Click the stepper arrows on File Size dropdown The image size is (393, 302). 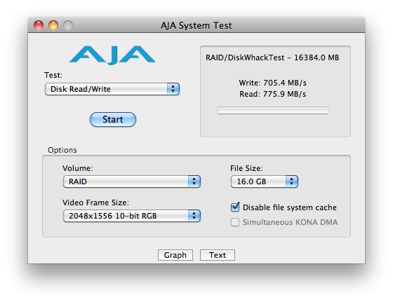click(x=291, y=181)
